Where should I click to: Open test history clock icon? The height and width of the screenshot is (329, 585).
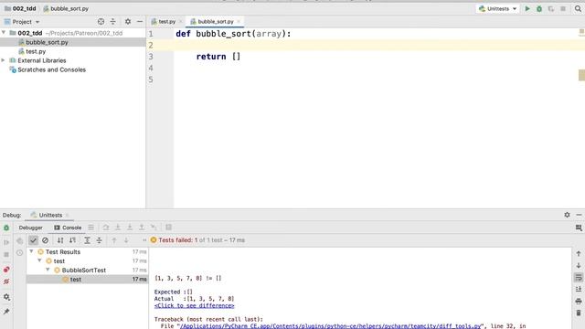click(19, 252)
